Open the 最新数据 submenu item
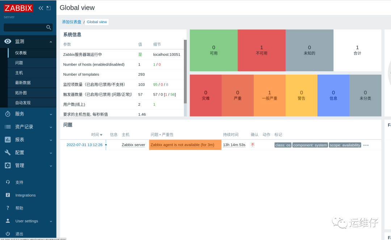 point(32,83)
